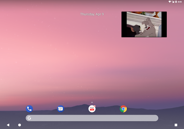Tap the cellular signal icon
This screenshot has width=184, height=129.
[173, 2]
